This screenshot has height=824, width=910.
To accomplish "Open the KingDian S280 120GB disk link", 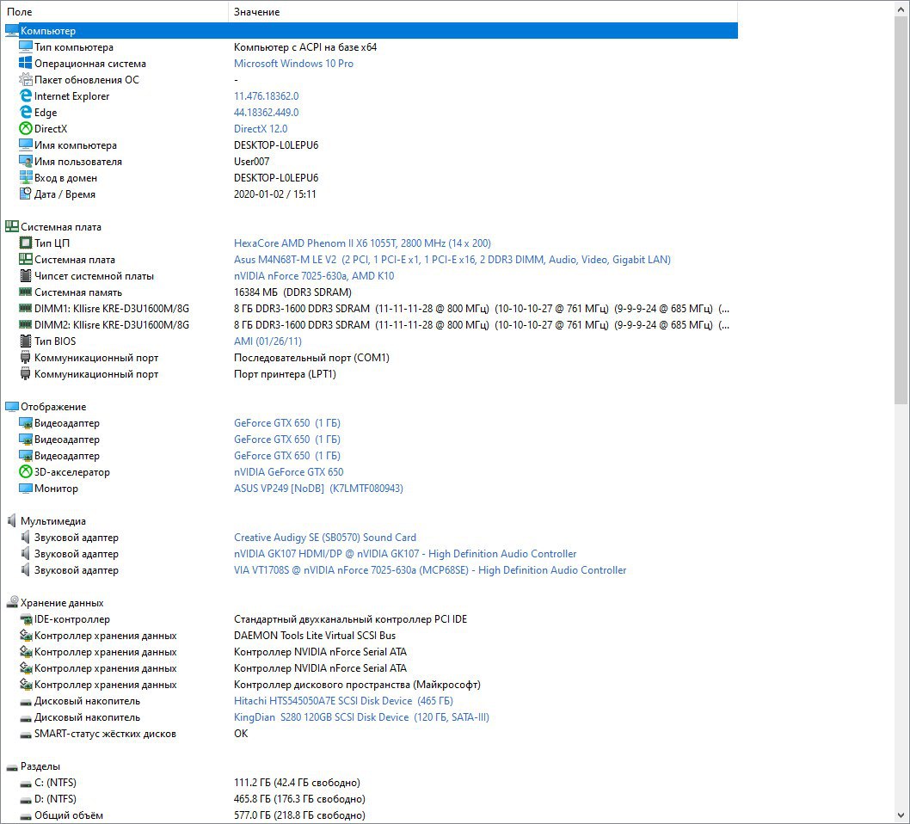I will [361, 716].
